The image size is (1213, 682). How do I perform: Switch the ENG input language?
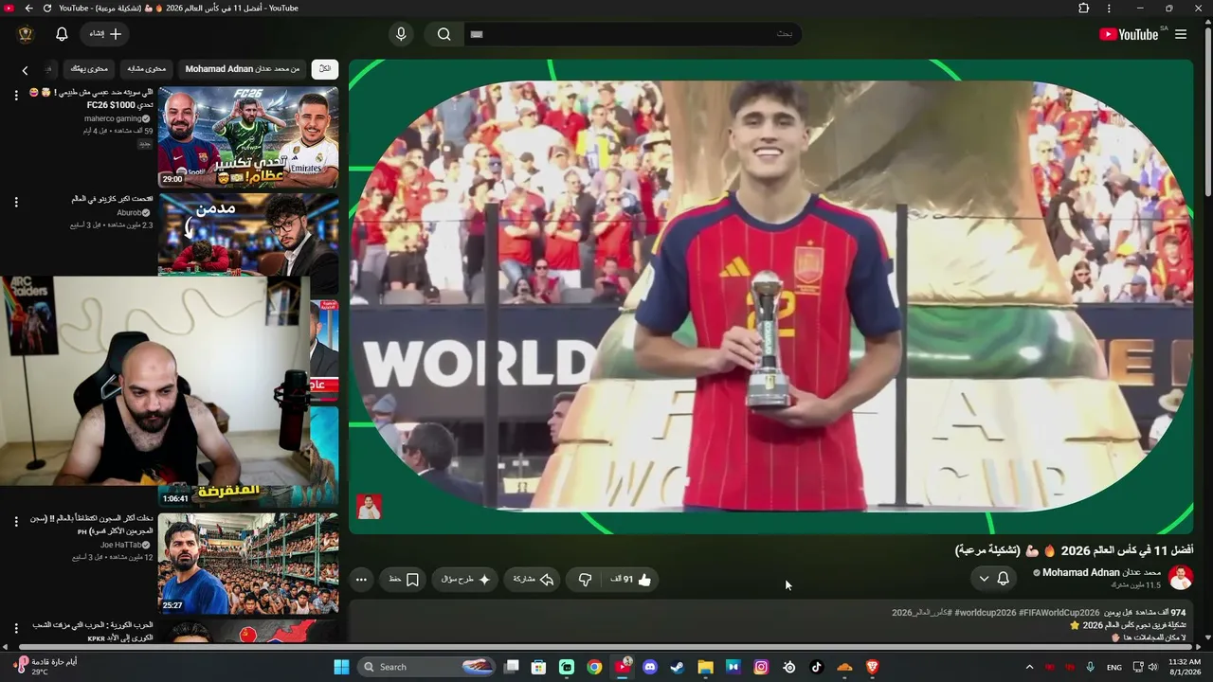[1114, 667]
